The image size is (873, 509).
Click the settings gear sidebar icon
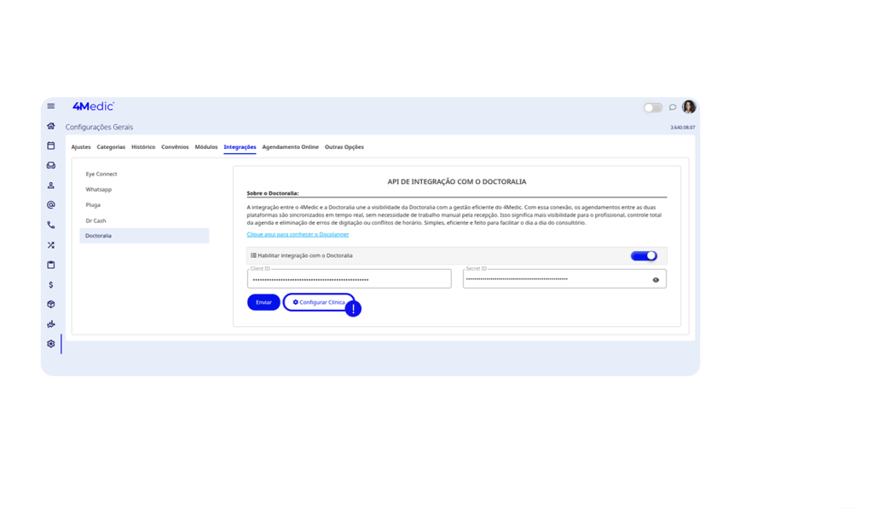(50, 344)
